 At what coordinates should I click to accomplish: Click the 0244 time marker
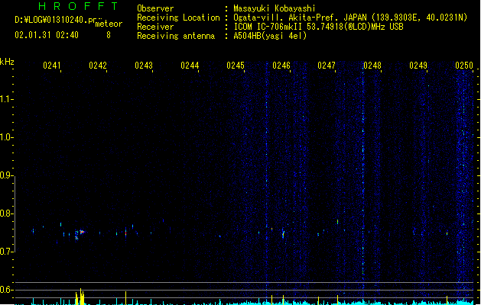click(190, 65)
